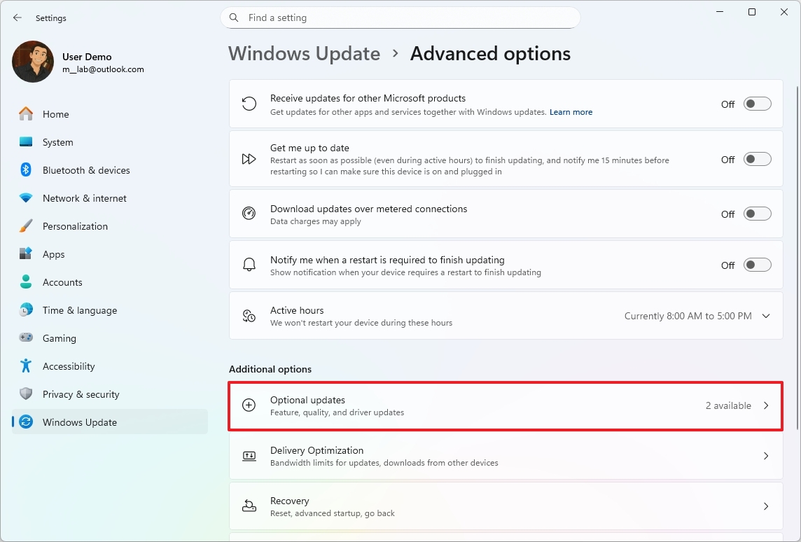The image size is (801, 542).
Task: Expand Delivery Optimization settings
Action: click(506, 456)
